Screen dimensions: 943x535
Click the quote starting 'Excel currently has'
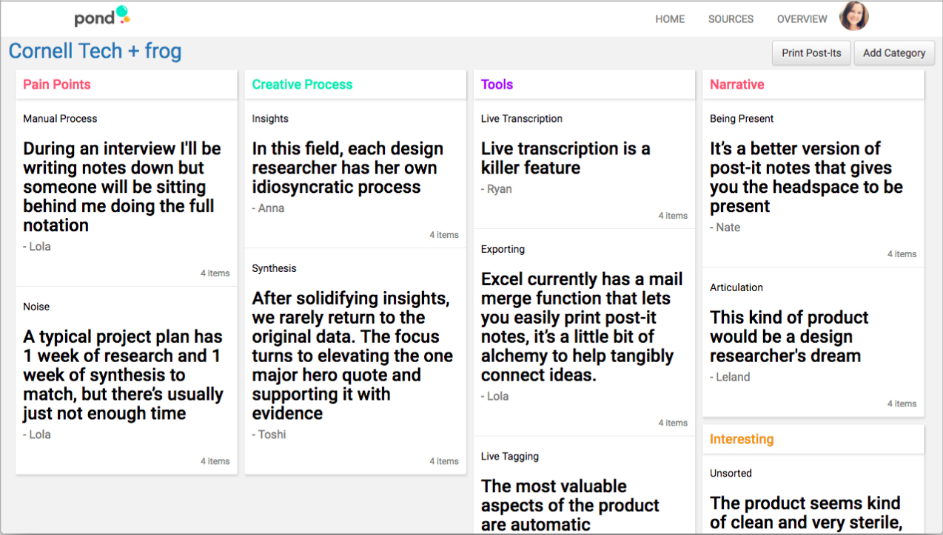(x=582, y=327)
